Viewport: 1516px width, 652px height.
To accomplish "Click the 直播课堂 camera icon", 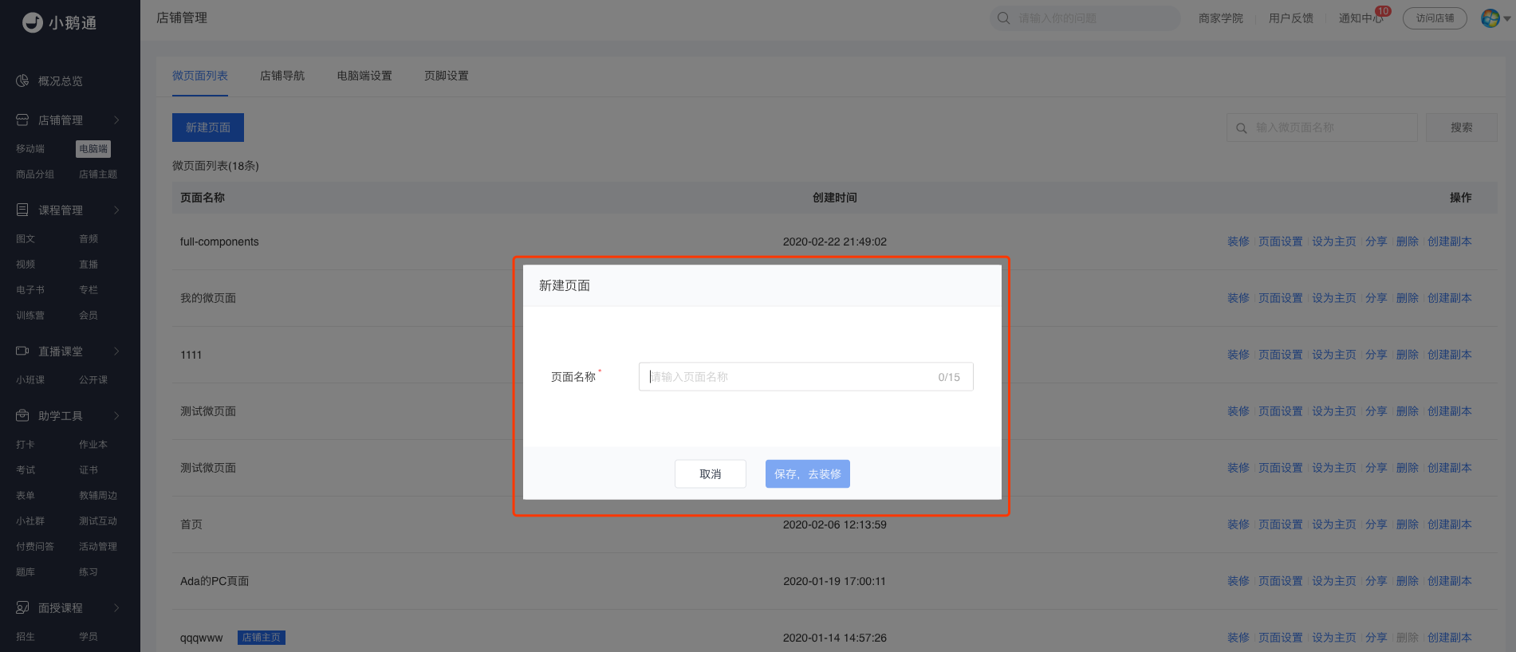I will [x=22, y=351].
